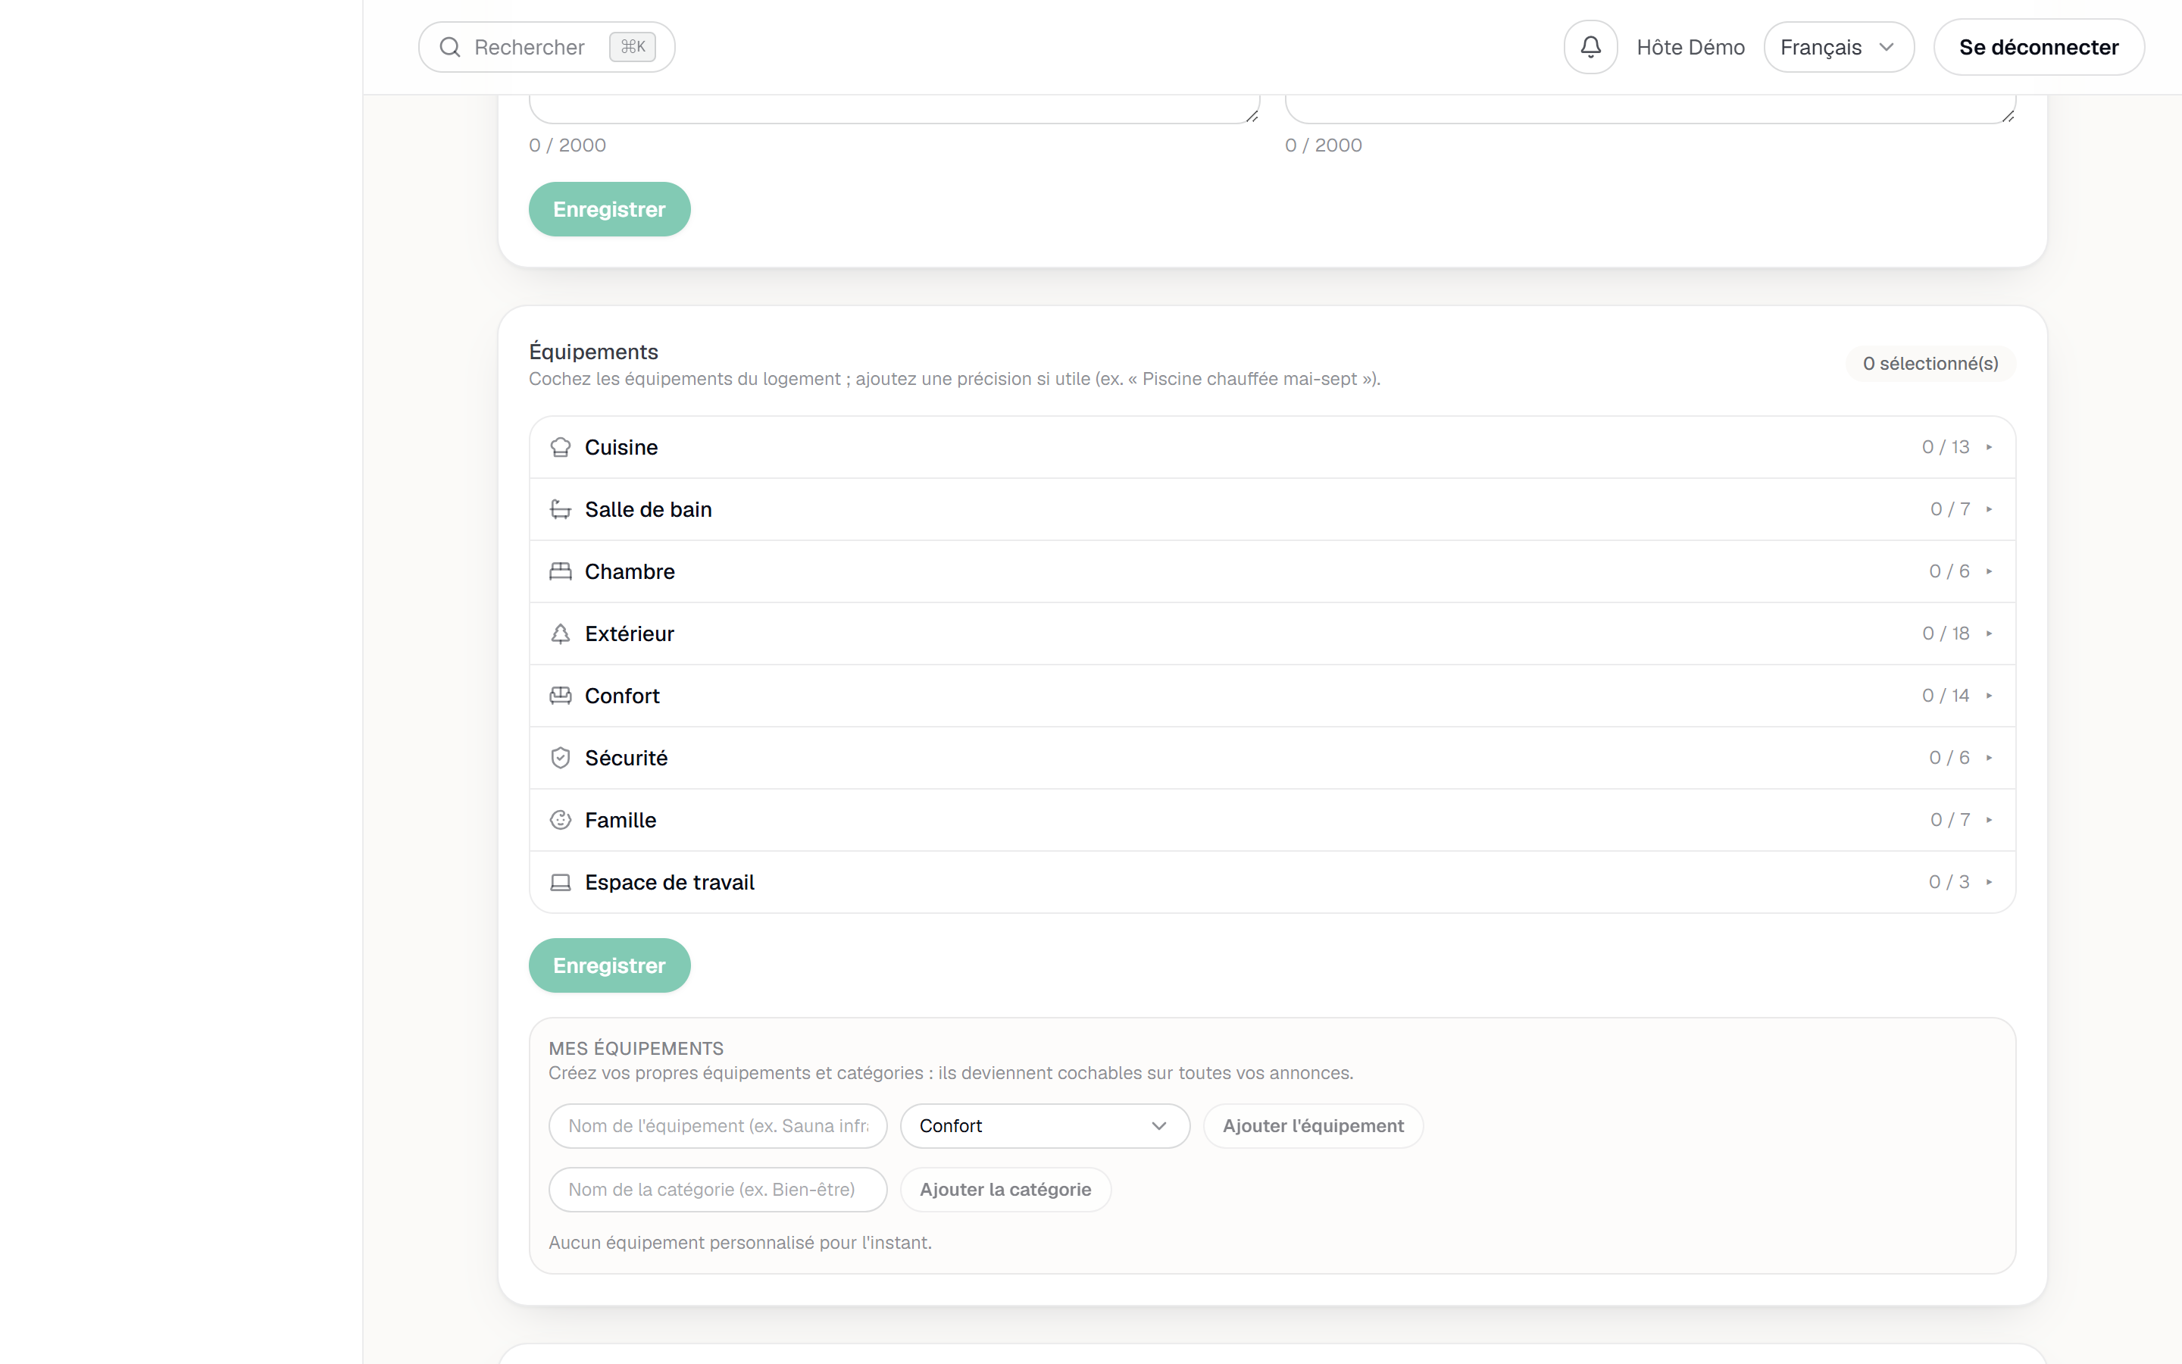The width and height of the screenshot is (2182, 1364).
Task: Click the Salle de bain row label
Action: click(649, 510)
